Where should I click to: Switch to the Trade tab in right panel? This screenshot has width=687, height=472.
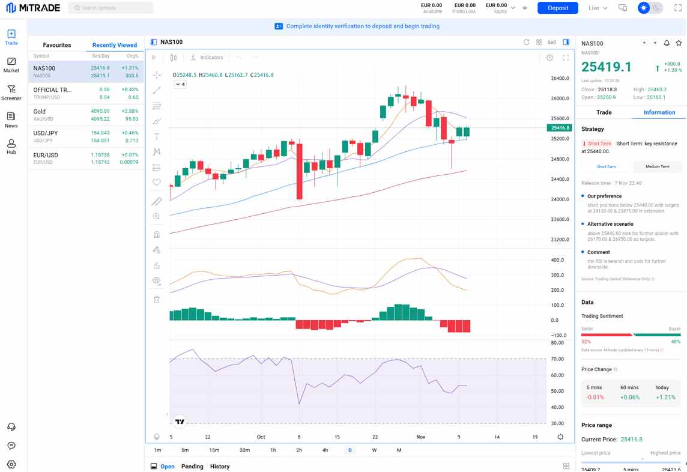pyautogui.click(x=604, y=112)
